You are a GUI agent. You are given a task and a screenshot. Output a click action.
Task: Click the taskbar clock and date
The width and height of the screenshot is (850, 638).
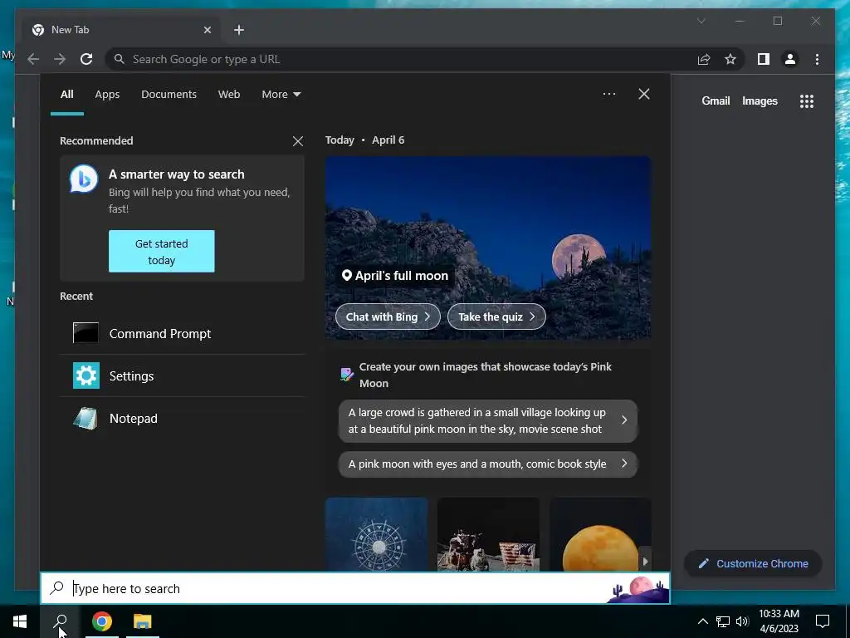(x=779, y=621)
